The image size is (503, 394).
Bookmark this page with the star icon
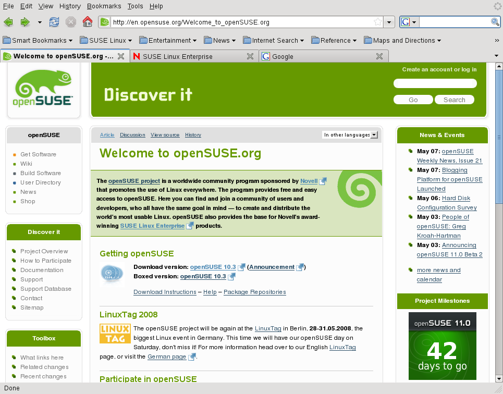pyautogui.click(x=378, y=22)
